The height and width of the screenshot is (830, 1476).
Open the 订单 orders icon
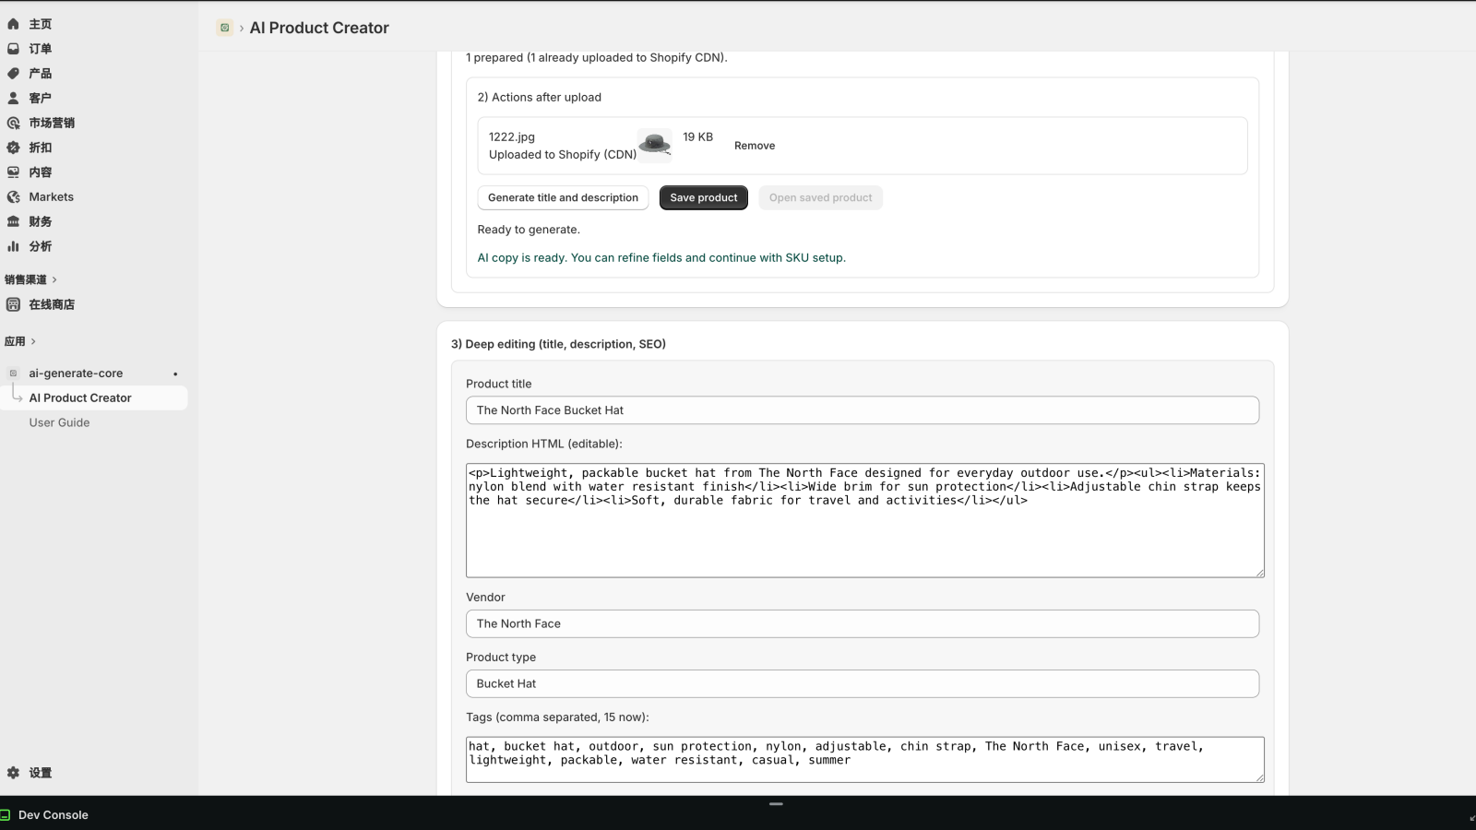coord(13,49)
